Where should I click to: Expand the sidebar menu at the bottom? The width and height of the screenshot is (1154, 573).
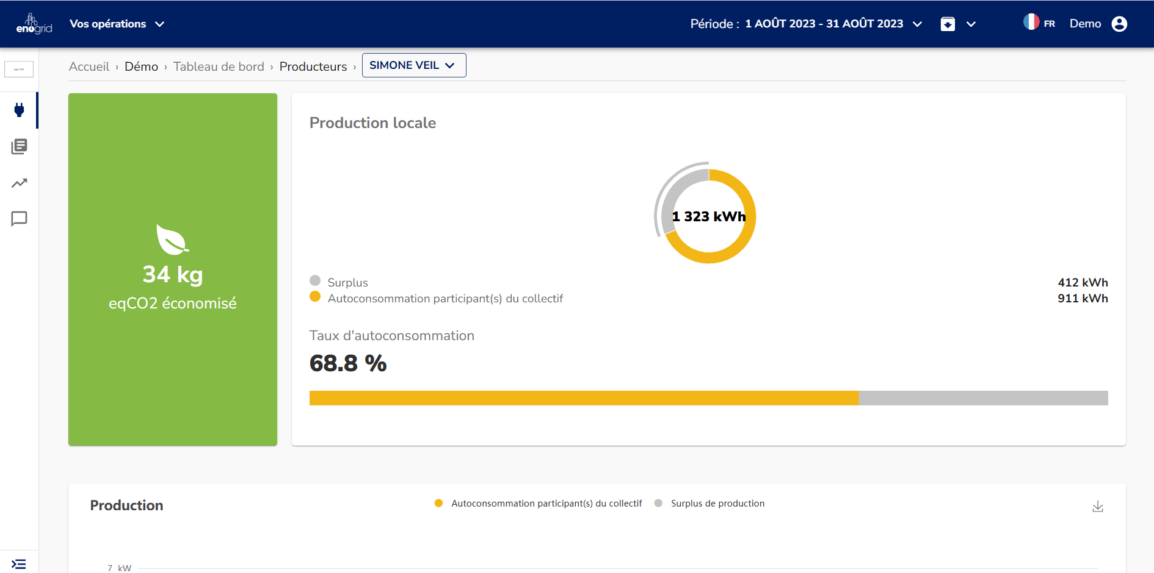[x=19, y=564]
